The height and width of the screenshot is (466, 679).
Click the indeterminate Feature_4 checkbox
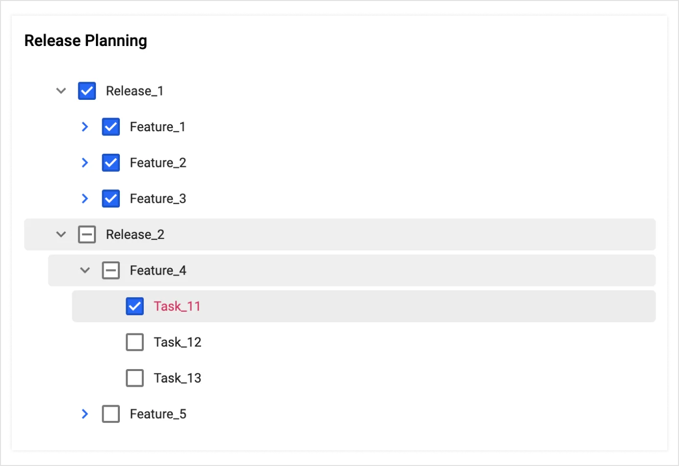tap(111, 270)
